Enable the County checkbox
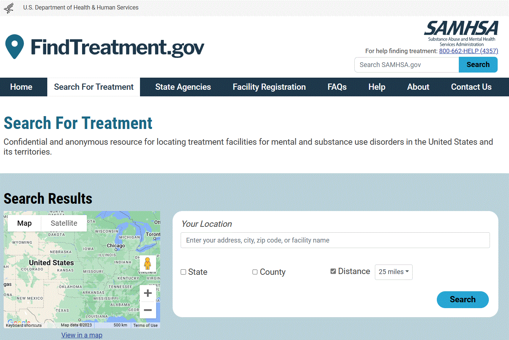This screenshot has height=340, width=509. coord(255,272)
